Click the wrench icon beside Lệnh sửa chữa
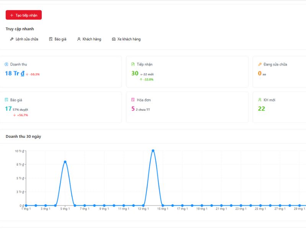The image size is (306, 229). (12, 39)
